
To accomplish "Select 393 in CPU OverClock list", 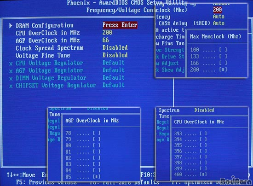I will [x=190, y=134].
